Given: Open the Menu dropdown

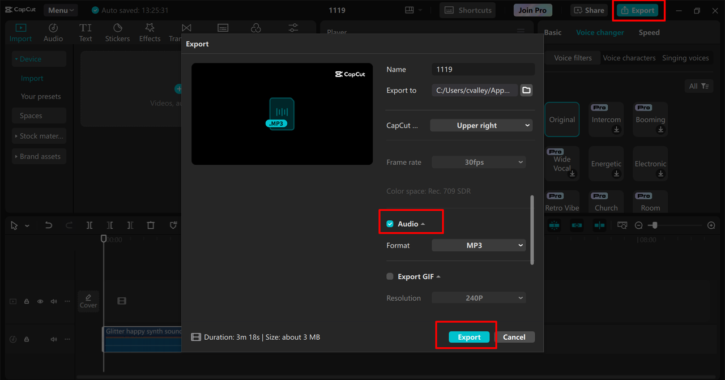Looking at the screenshot, I should tap(61, 10).
